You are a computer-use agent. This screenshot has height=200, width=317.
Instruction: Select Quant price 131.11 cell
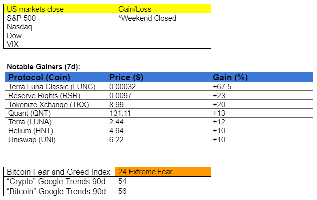(x=158, y=113)
